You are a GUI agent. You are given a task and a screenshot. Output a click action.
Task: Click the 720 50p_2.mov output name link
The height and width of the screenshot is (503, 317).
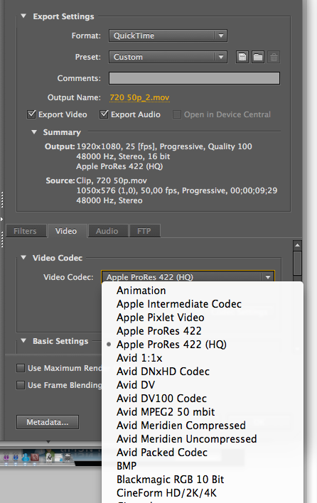click(139, 97)
